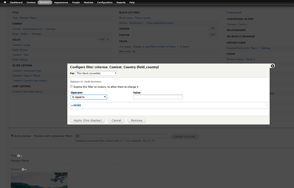Click the Update preview button
The image size is (294, 188).
(184, 136)
